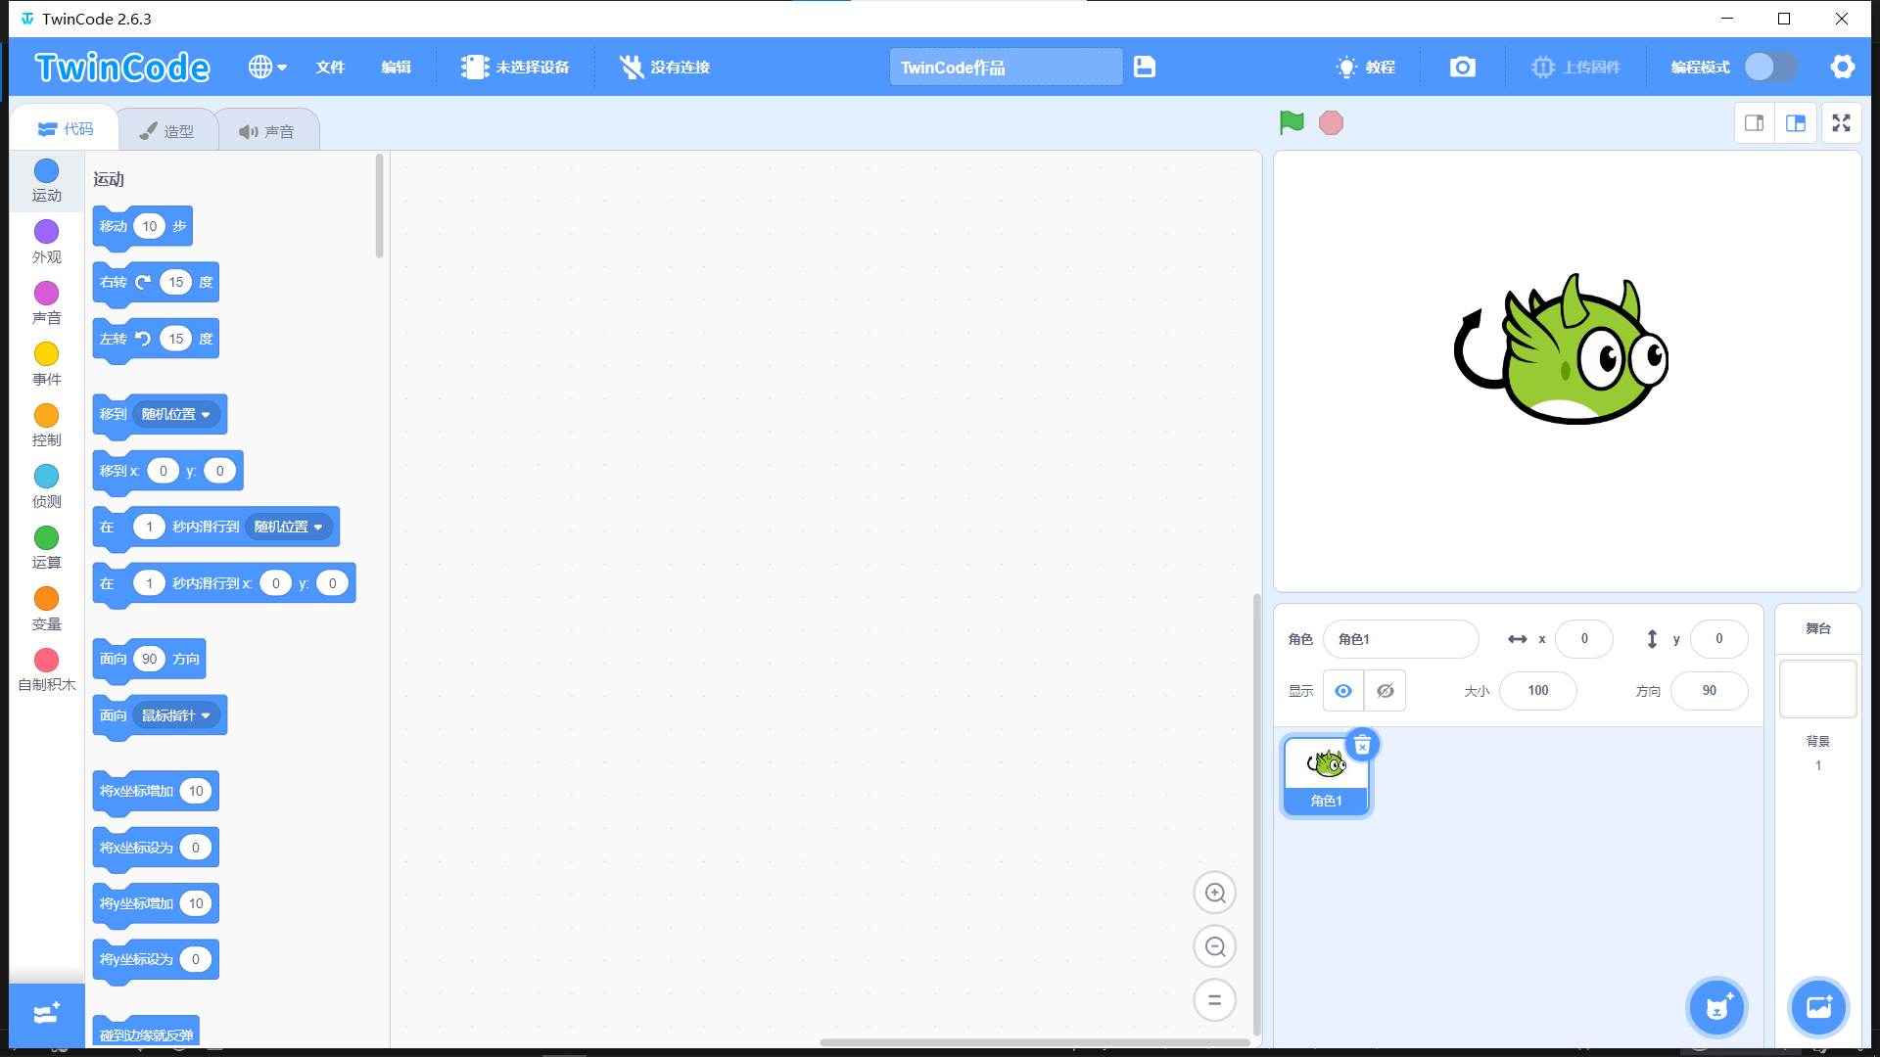Zoom in on the code workspace
The width and height of the screenshot is (1880, 1057).
click(1214, 893)
